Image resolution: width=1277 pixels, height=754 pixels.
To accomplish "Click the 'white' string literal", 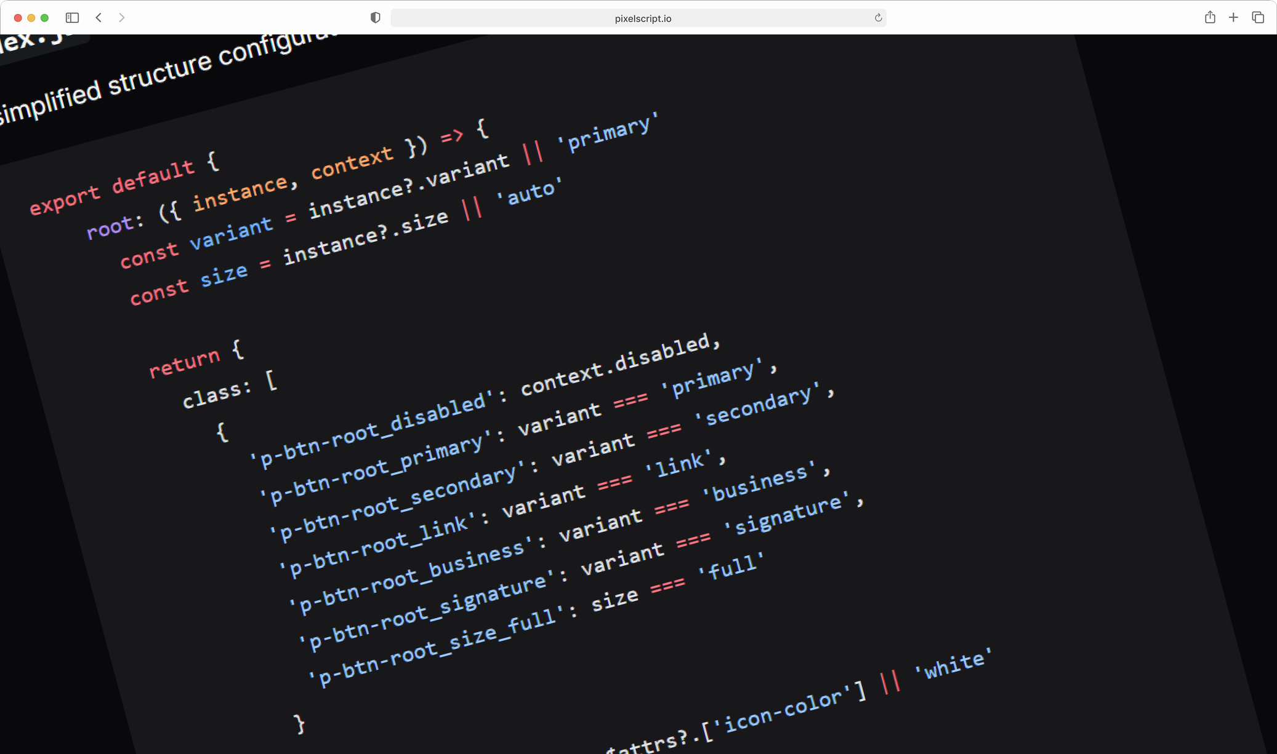I will pos(954,665).
